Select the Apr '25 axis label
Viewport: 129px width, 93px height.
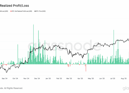80,78
